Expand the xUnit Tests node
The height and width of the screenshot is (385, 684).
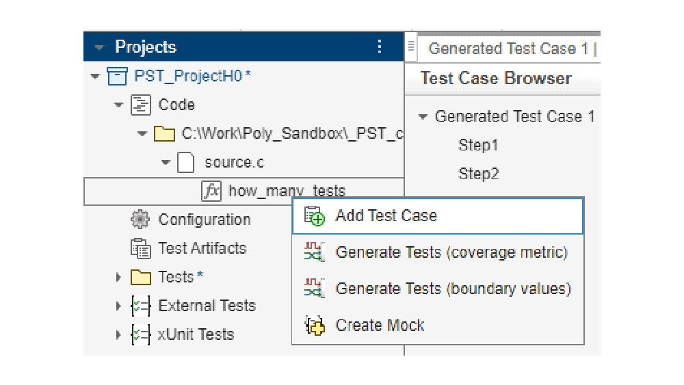click(118, 334)
